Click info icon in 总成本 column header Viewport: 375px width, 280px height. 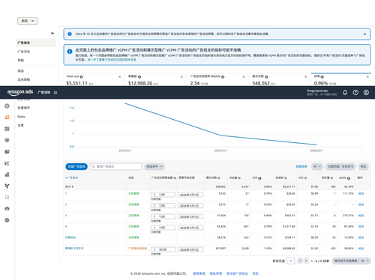point(286,178)
